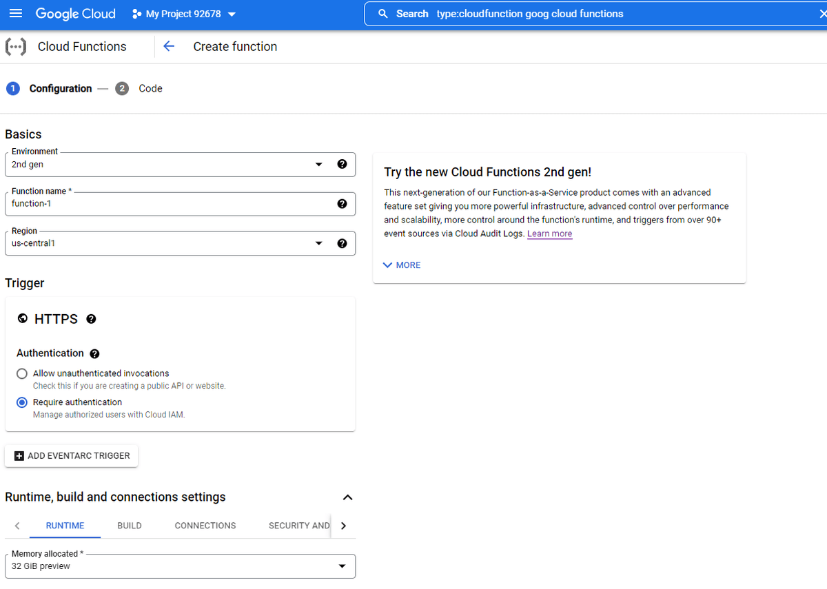Image resolution: width=827 pixels, height=589 pixels.
Task: Open the hamburger navigation menu
Action: pyautogui.click(x=16, y=14)
